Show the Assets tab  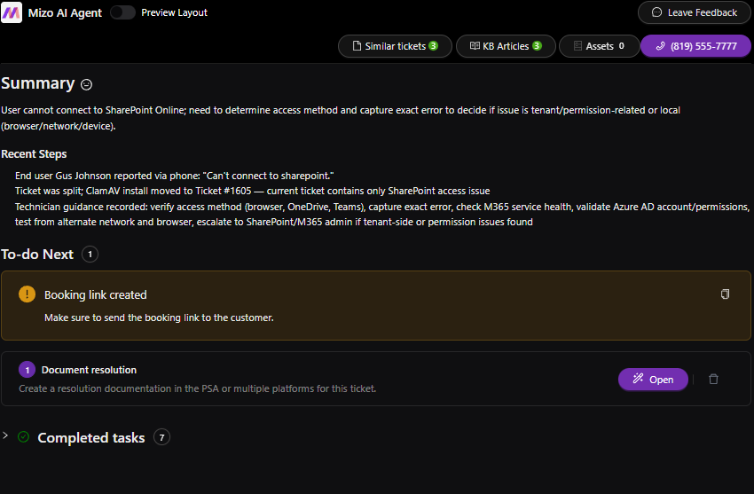[599, 46]
